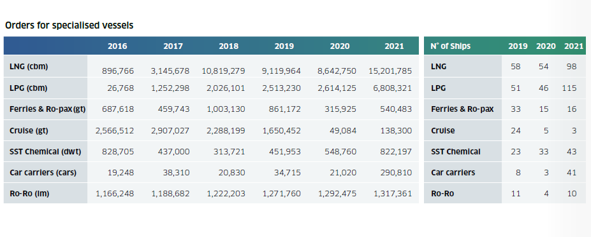The width and height of the screenshot is (591, 237).
Task: Click the Car carriers (cars) row label
Action: click(x=43, y=173)
